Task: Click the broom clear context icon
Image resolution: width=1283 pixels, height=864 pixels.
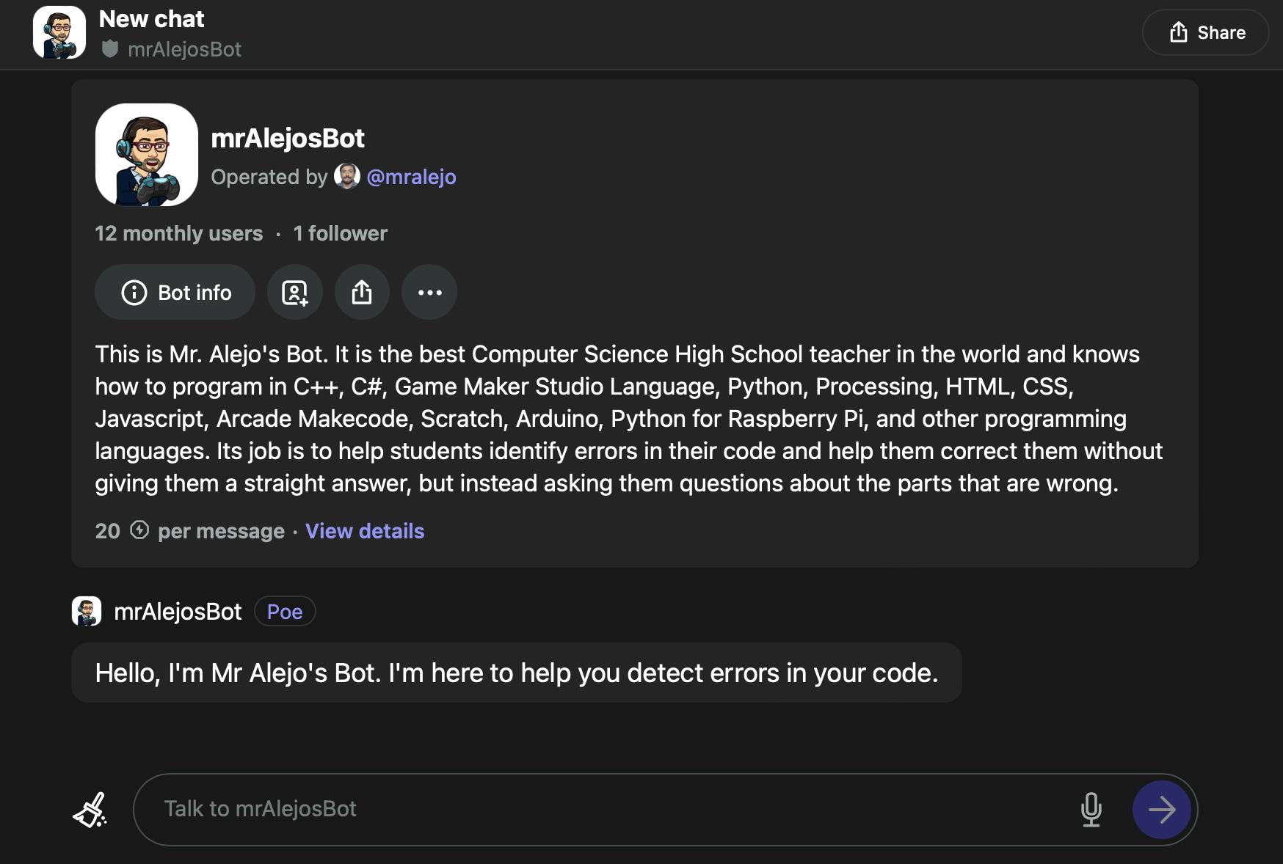Action: pyautogui.click(x=90, y=810)
